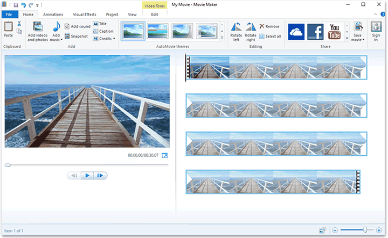The height and width of the screenshot is (238, 388).
Task: Select the first AutoMovie theme thumbnail
Action: click(133, 31)
